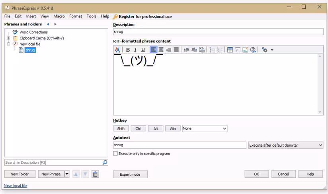Open the New Phrase dropdown arrow
Viewport: 328px width, 194px height.
click(66, 174)
